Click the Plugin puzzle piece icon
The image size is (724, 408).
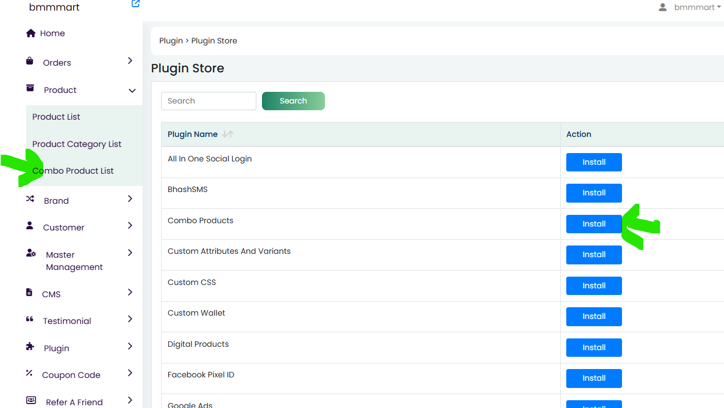30,347
